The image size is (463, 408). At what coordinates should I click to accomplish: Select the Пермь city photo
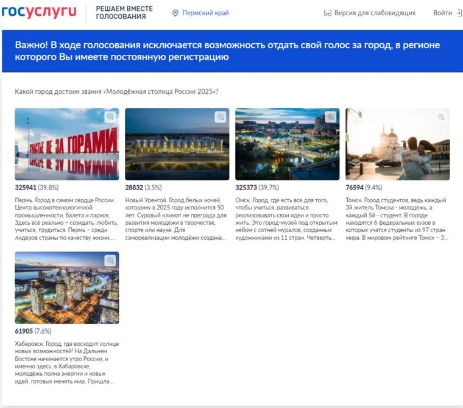point(66,144)
